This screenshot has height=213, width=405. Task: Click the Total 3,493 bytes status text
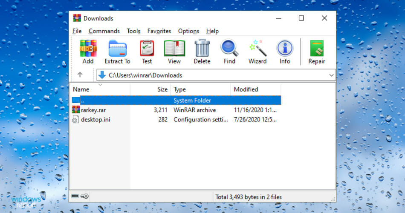pos(249,197)
